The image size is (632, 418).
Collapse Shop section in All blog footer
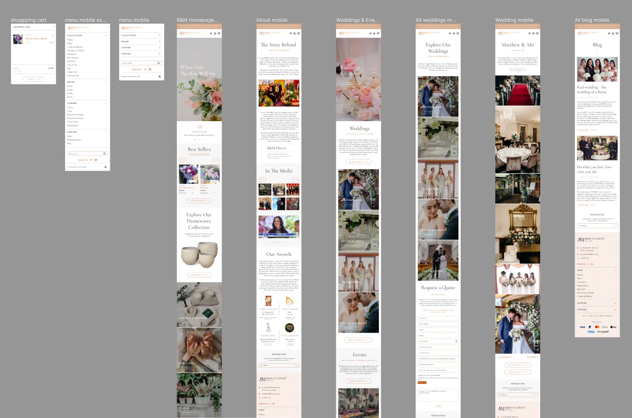(615, 270)
